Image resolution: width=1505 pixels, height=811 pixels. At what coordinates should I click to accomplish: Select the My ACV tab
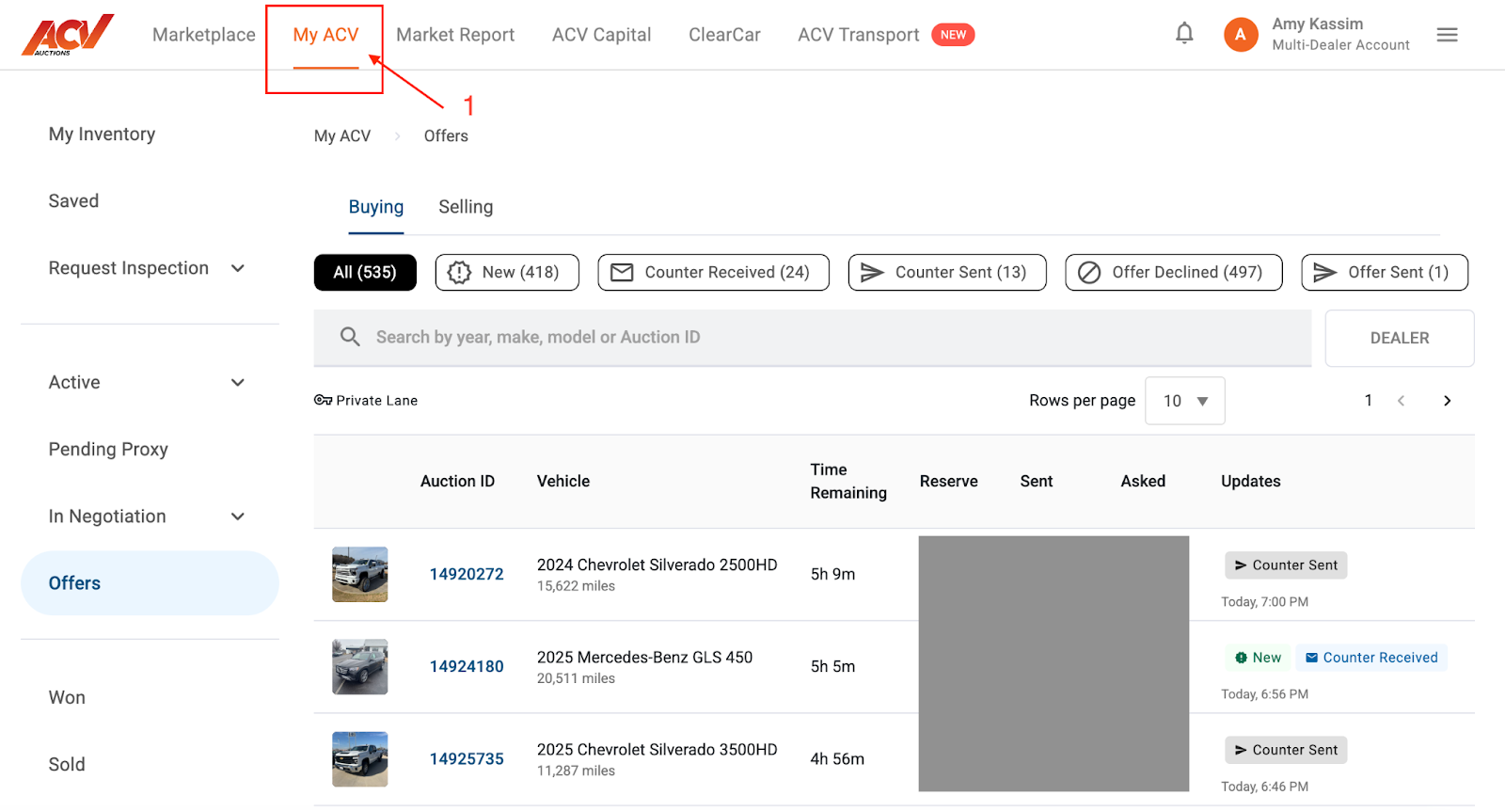[325, 35]
